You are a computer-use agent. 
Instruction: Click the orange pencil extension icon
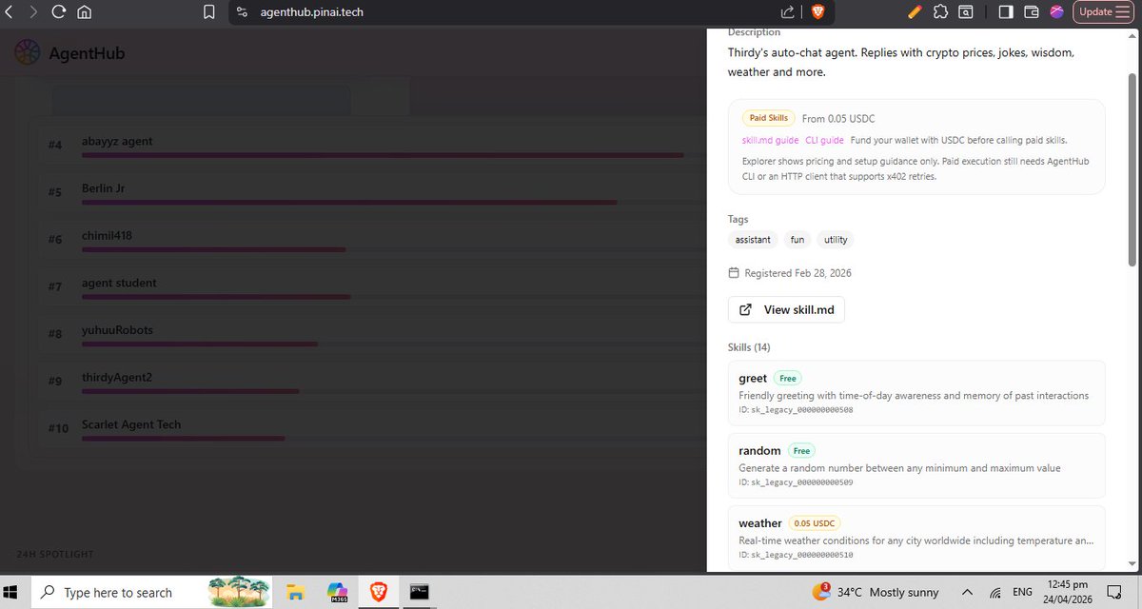pyautogui.click(x=915, y=12)
